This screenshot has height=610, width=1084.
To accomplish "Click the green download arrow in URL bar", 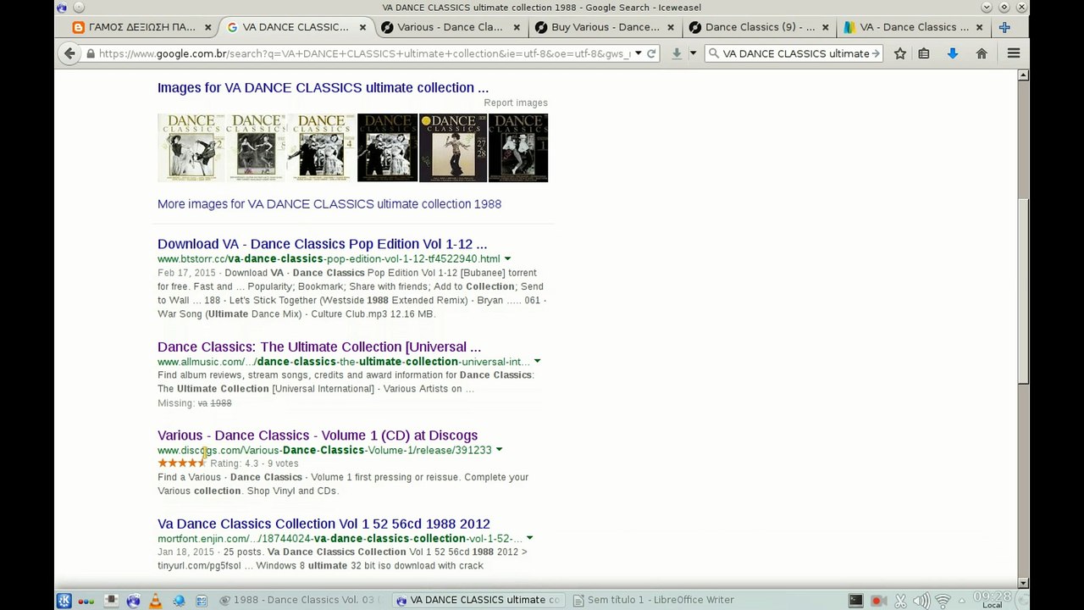I will pos(676,53).
